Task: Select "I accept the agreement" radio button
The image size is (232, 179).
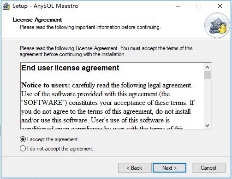Action: (23, 139)
